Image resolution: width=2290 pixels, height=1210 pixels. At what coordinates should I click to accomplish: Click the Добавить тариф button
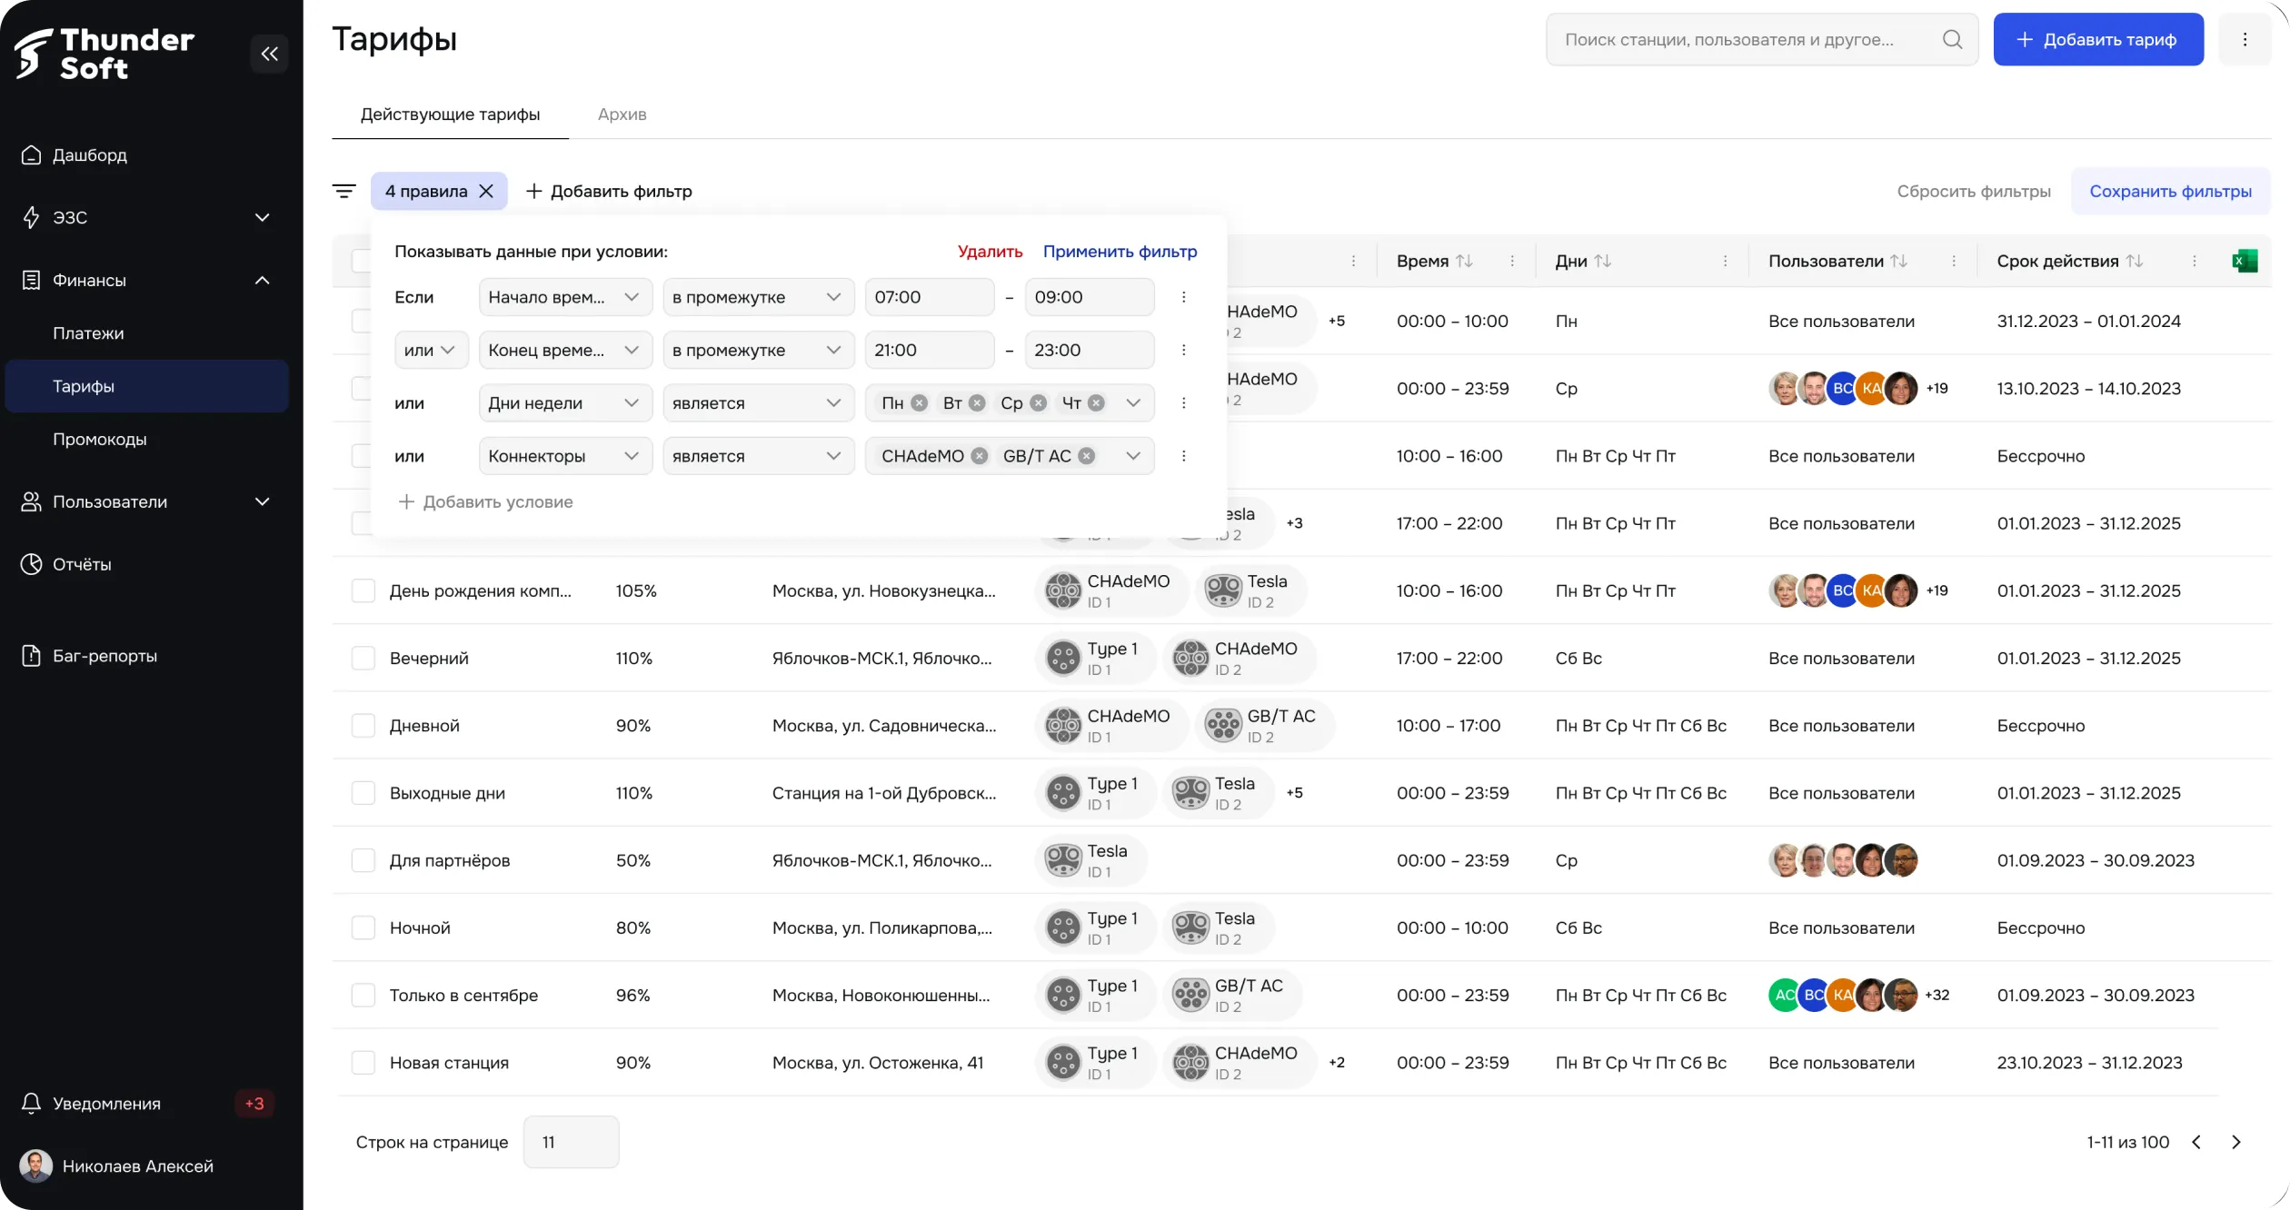[x=2097, y=40]
